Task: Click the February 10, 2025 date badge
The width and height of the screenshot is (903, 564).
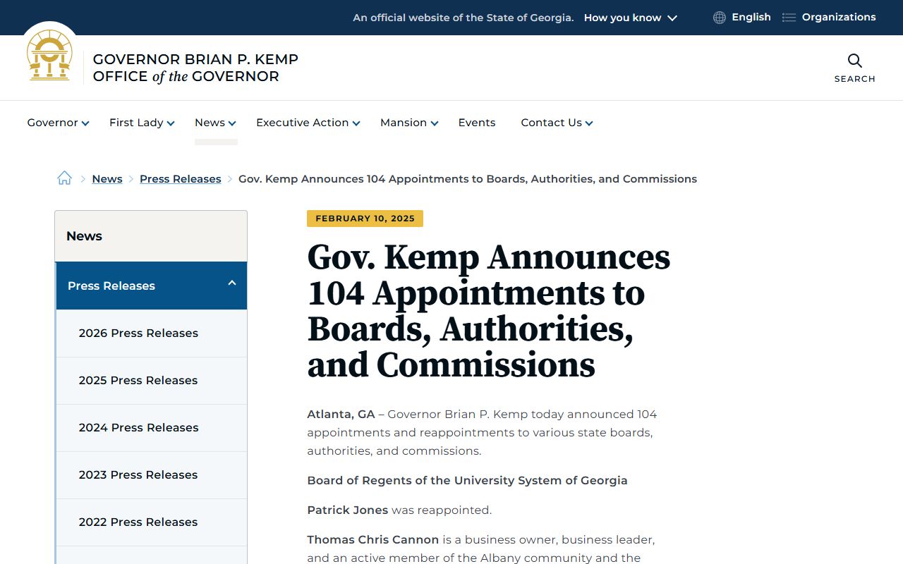Action: click(x=365, y=219)
